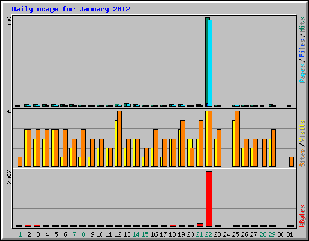Click the day 14 axis label
The image size is (309, 241).
[x=136, y=234]
